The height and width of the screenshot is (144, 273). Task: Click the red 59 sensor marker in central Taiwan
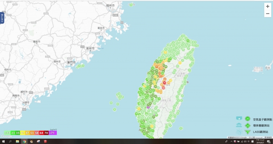[x=164, y=83]
